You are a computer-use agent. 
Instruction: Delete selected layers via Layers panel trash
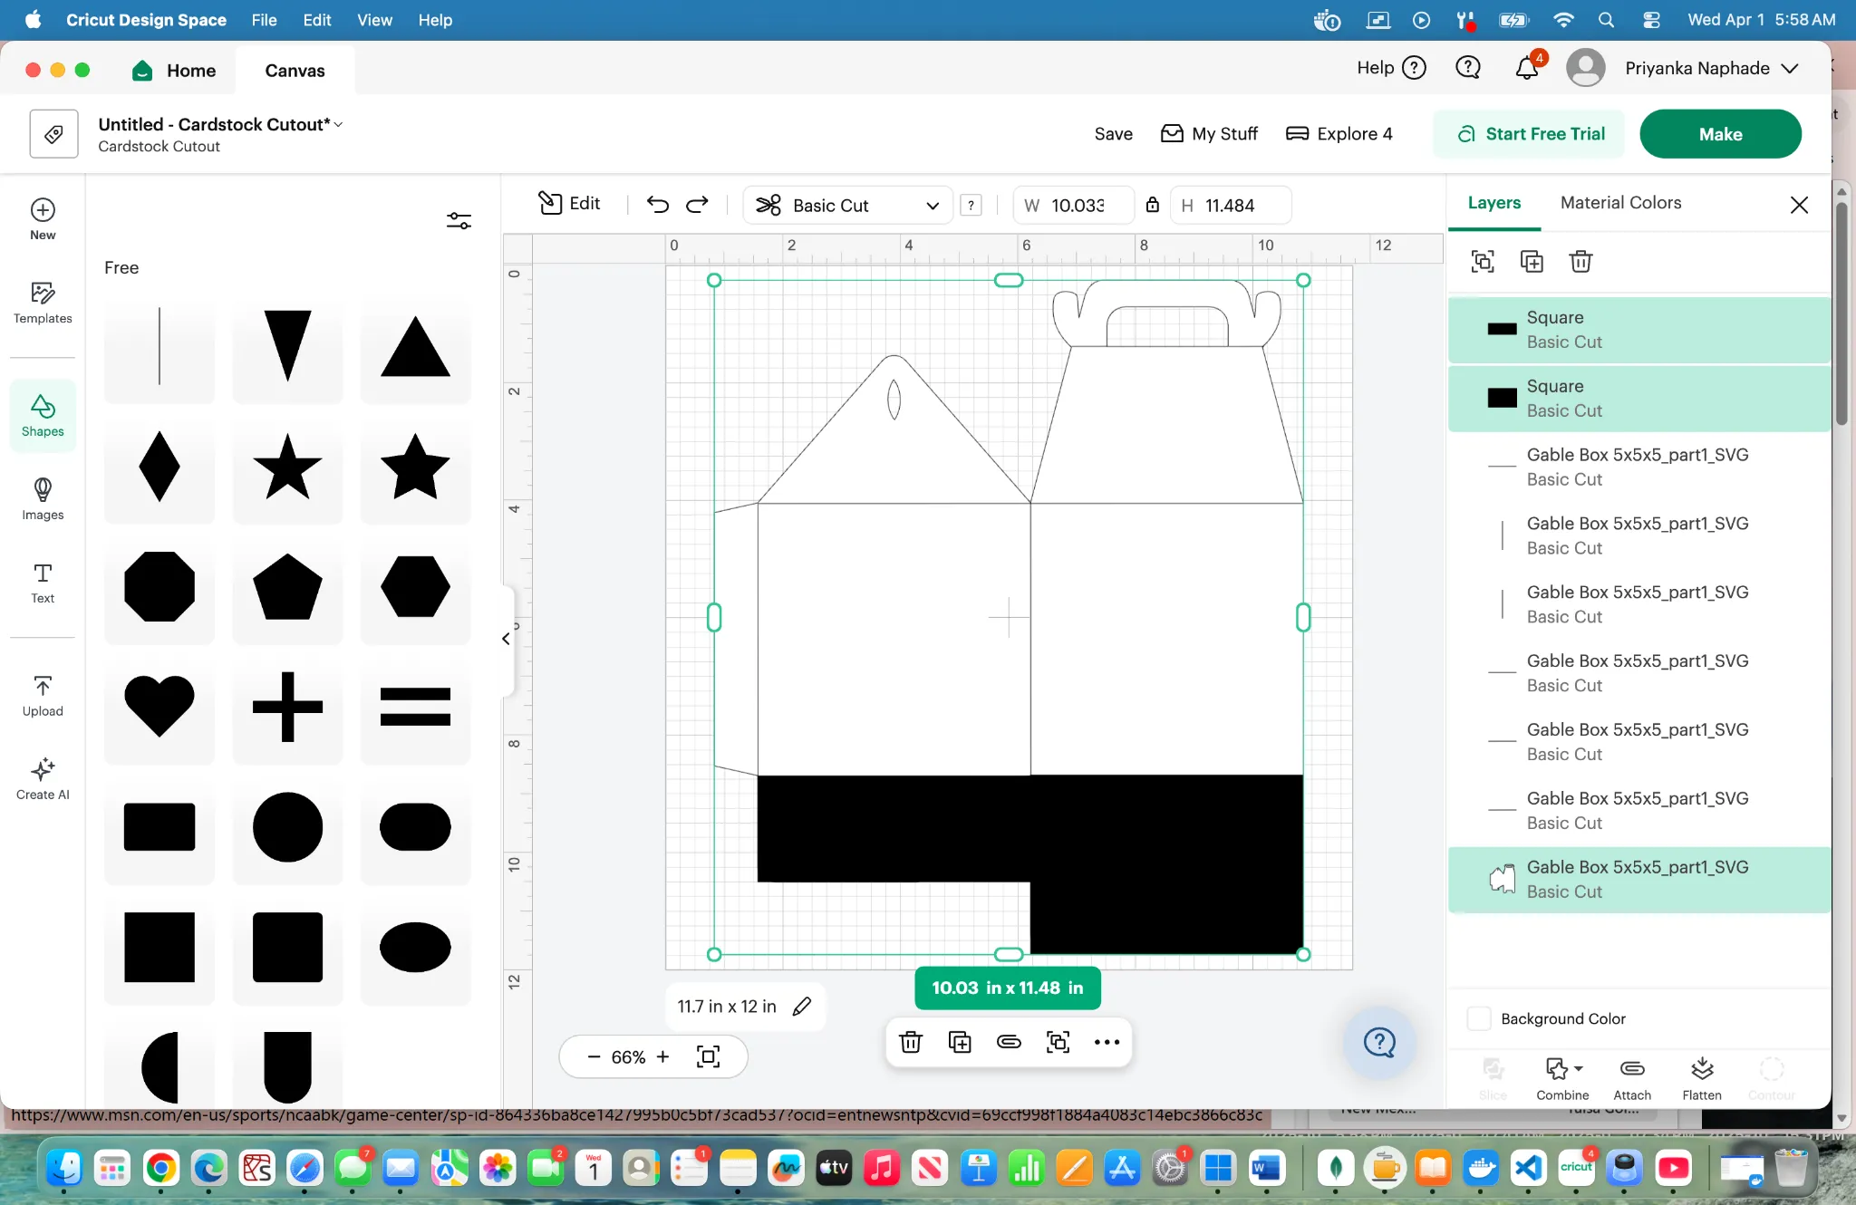pyautogui.click(x=1580, y=262)
